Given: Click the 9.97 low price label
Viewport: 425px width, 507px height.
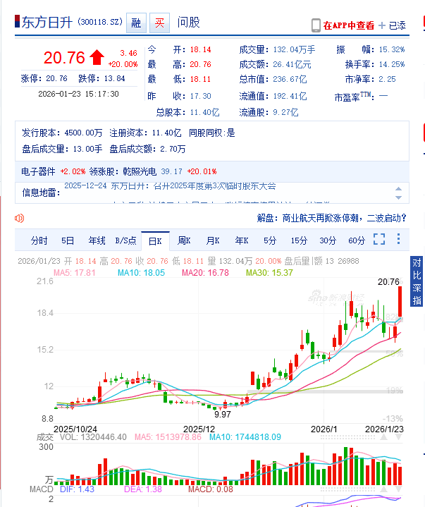Looking at the screenshot, I should [222, 414].
